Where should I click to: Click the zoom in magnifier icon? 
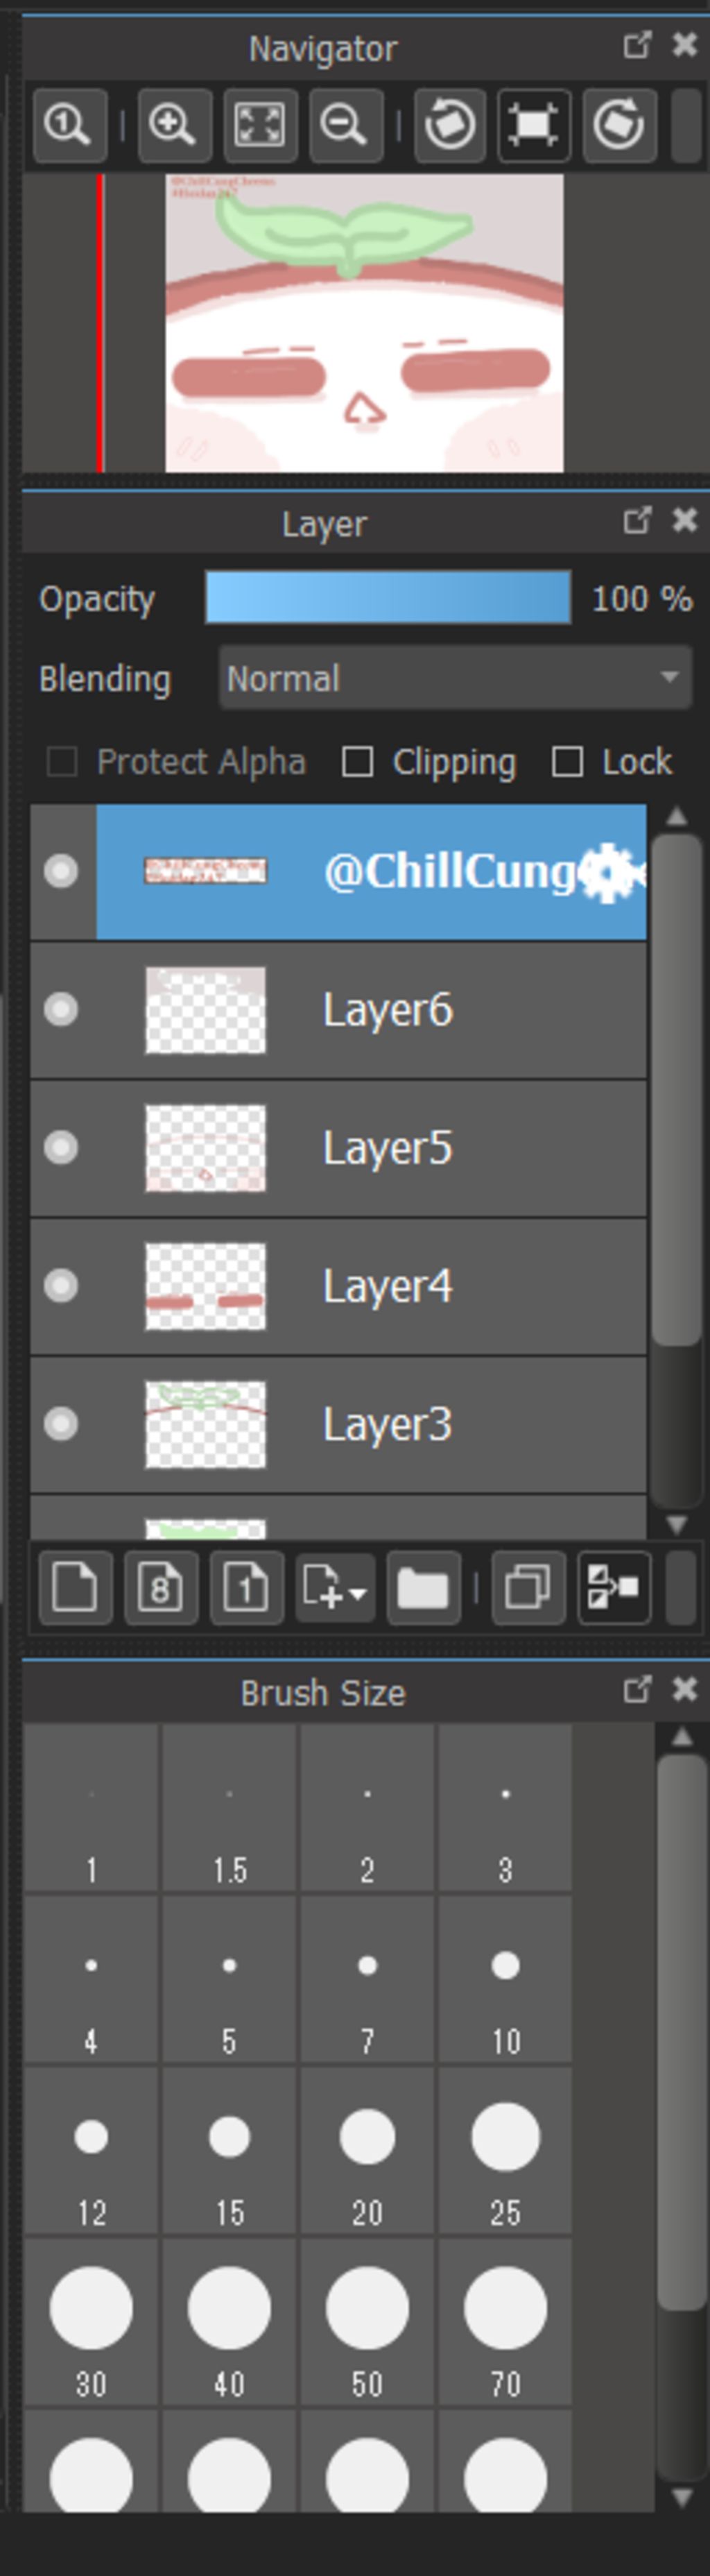174,125
